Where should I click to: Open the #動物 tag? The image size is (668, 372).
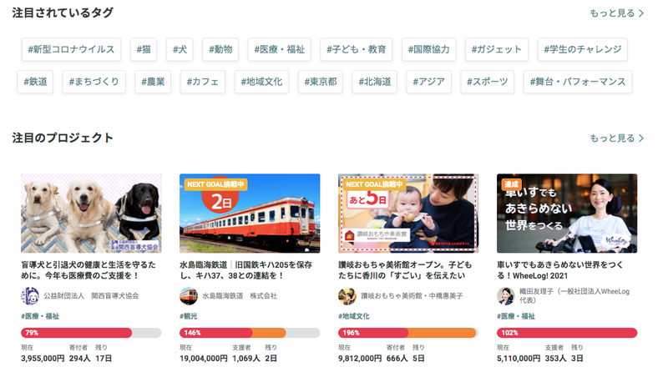coord(220,49)
